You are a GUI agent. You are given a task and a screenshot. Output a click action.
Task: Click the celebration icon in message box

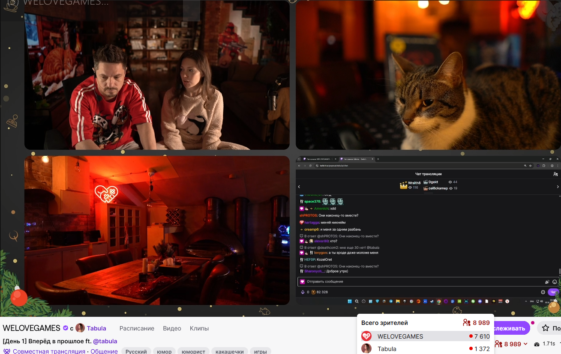pyautogui.click(x=547, y=282)
